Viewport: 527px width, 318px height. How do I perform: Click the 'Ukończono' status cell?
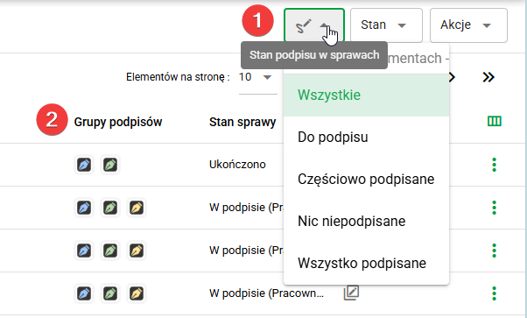[237, 165]
